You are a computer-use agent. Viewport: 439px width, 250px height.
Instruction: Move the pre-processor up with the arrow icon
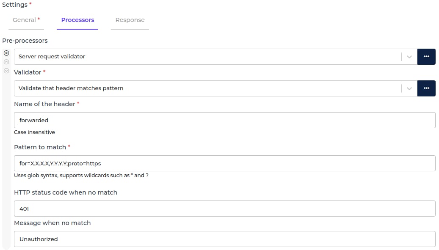click(x=6, y=62)
